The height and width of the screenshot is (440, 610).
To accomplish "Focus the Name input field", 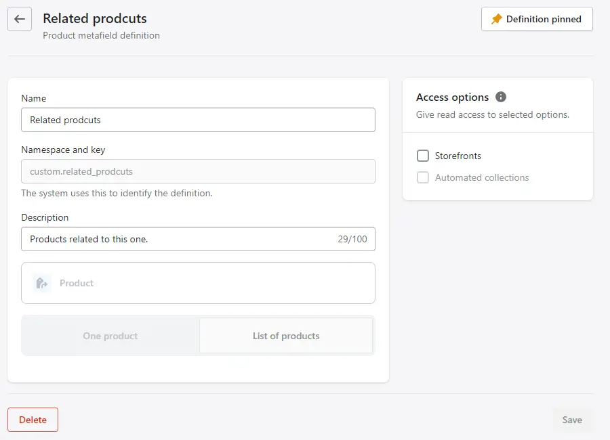I will [198, 120].
